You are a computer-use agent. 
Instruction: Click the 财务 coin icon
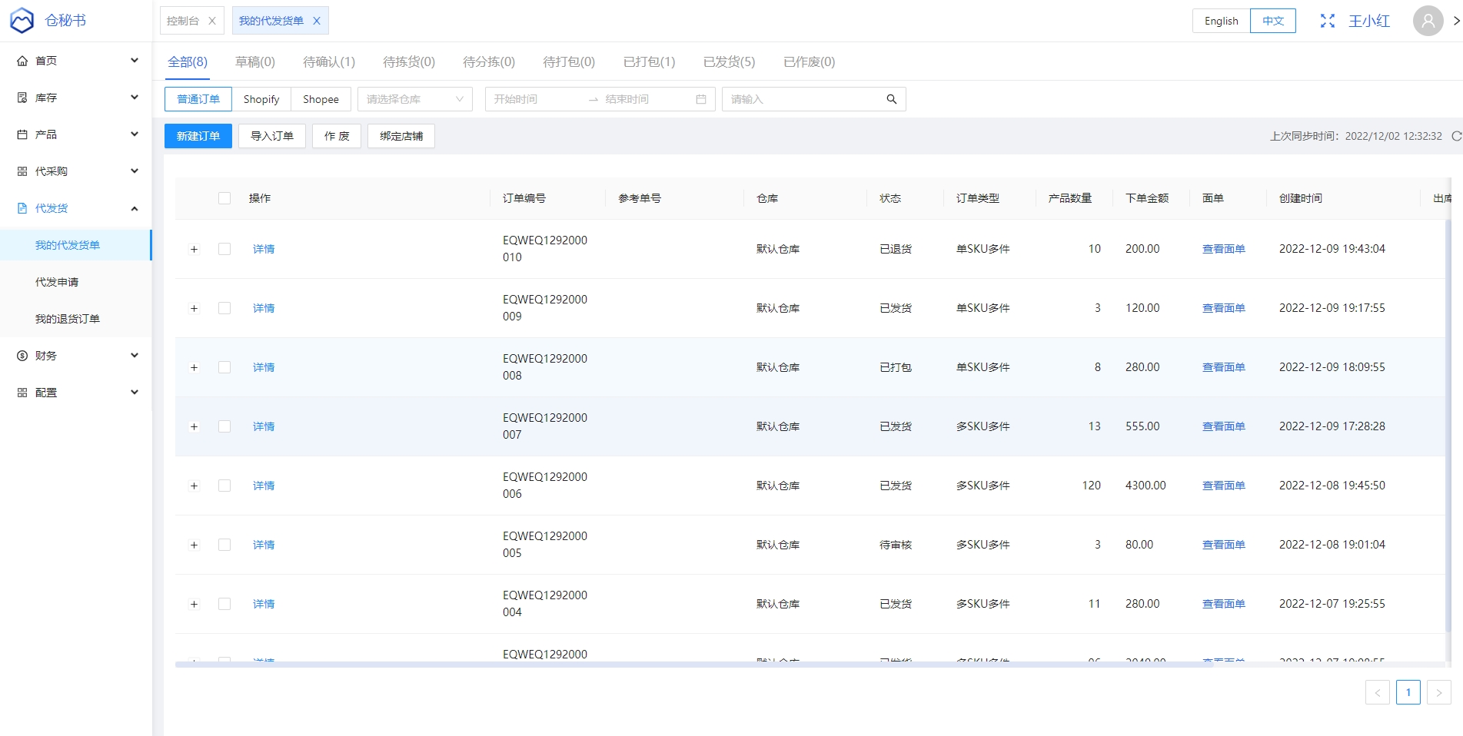click(22, 356)
